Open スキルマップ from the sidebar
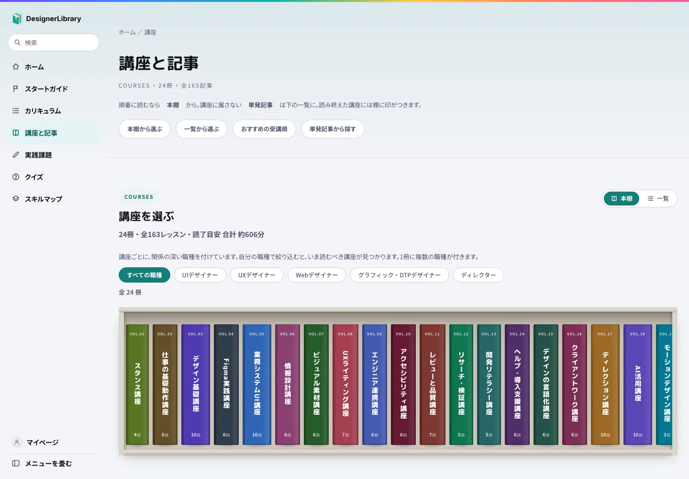This screenshot has width=689, height=479. pos(54,199)
